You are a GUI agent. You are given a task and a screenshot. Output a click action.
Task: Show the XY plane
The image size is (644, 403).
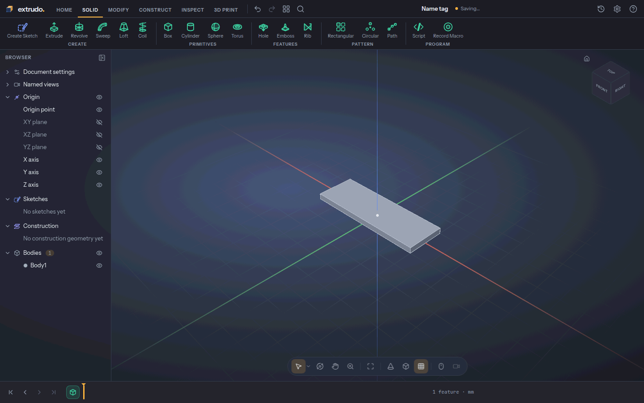pos(99,122)
